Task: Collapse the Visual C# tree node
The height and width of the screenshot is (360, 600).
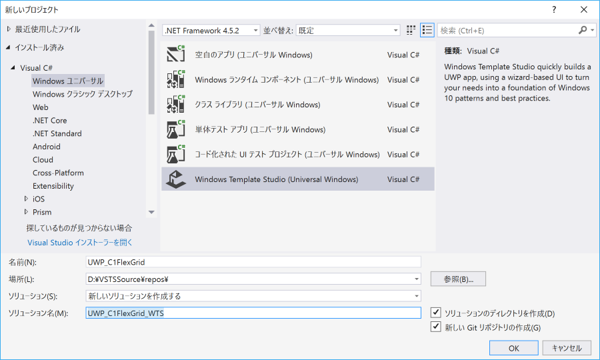Action: (x=13, y=68)
